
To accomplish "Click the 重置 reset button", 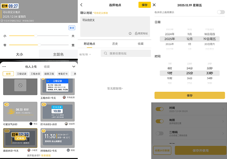I will pyautogui.click(x=72, y=28).
